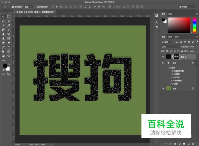Hide the Background layer's eye icon
Screen dimensions: 199x146
[x=163, y=88]
